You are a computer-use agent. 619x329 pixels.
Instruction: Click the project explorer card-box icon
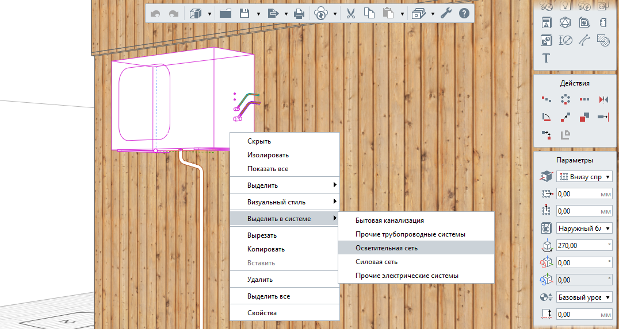pyautogui.click(x=418, y=14)
